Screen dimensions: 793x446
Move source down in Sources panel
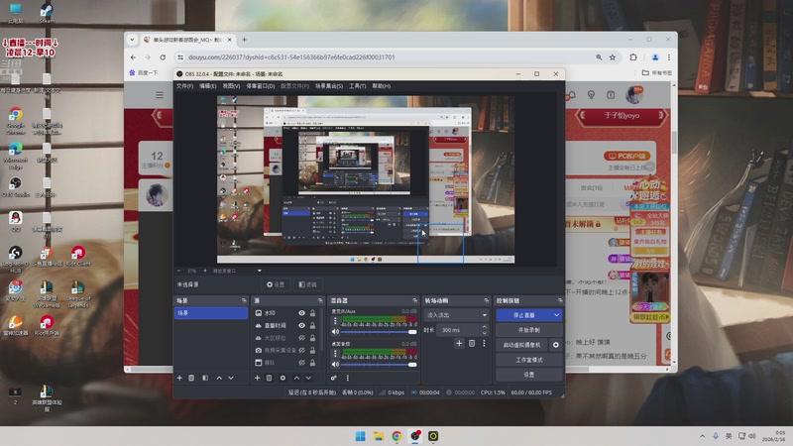[x=308, y=378]
